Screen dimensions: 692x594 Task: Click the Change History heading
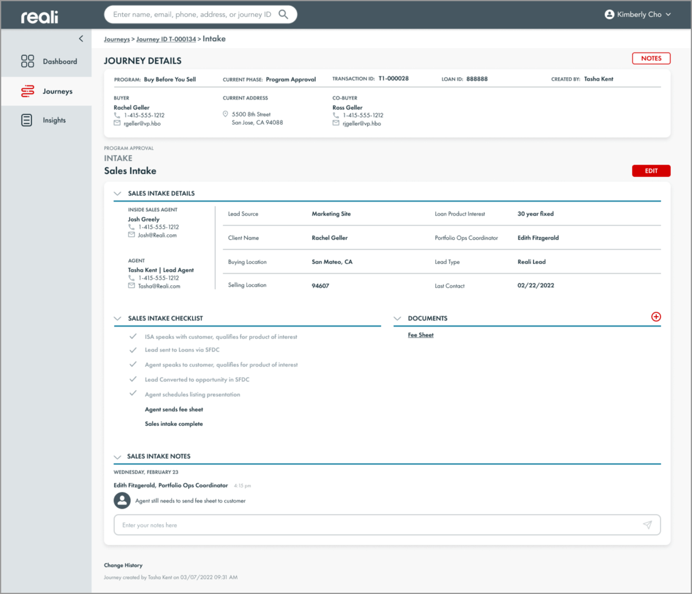tap(123, 566)
